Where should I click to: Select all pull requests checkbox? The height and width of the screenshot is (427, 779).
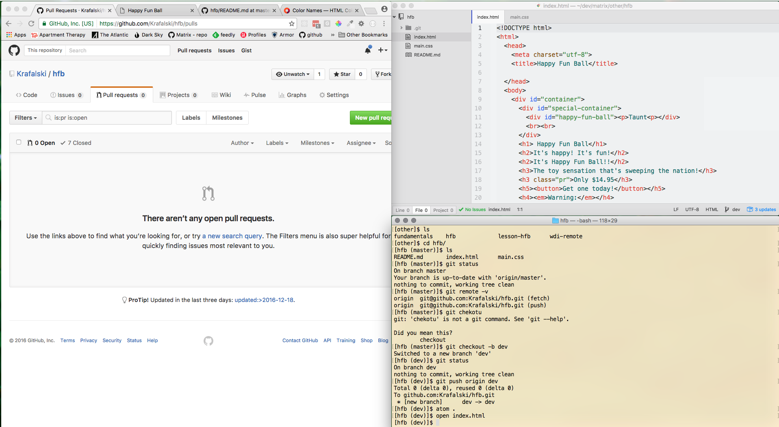(19, 142)
